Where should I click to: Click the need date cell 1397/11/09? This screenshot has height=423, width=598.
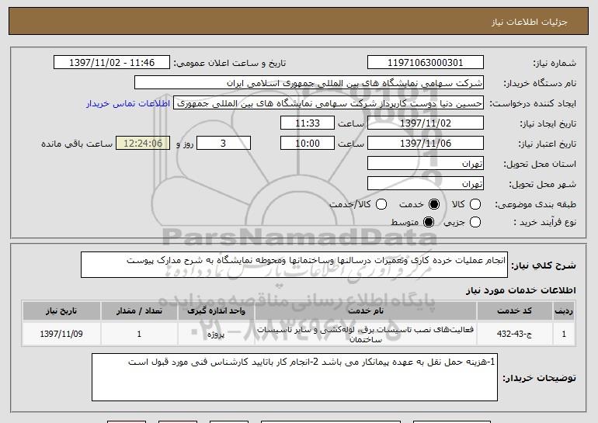click(61, 334)
